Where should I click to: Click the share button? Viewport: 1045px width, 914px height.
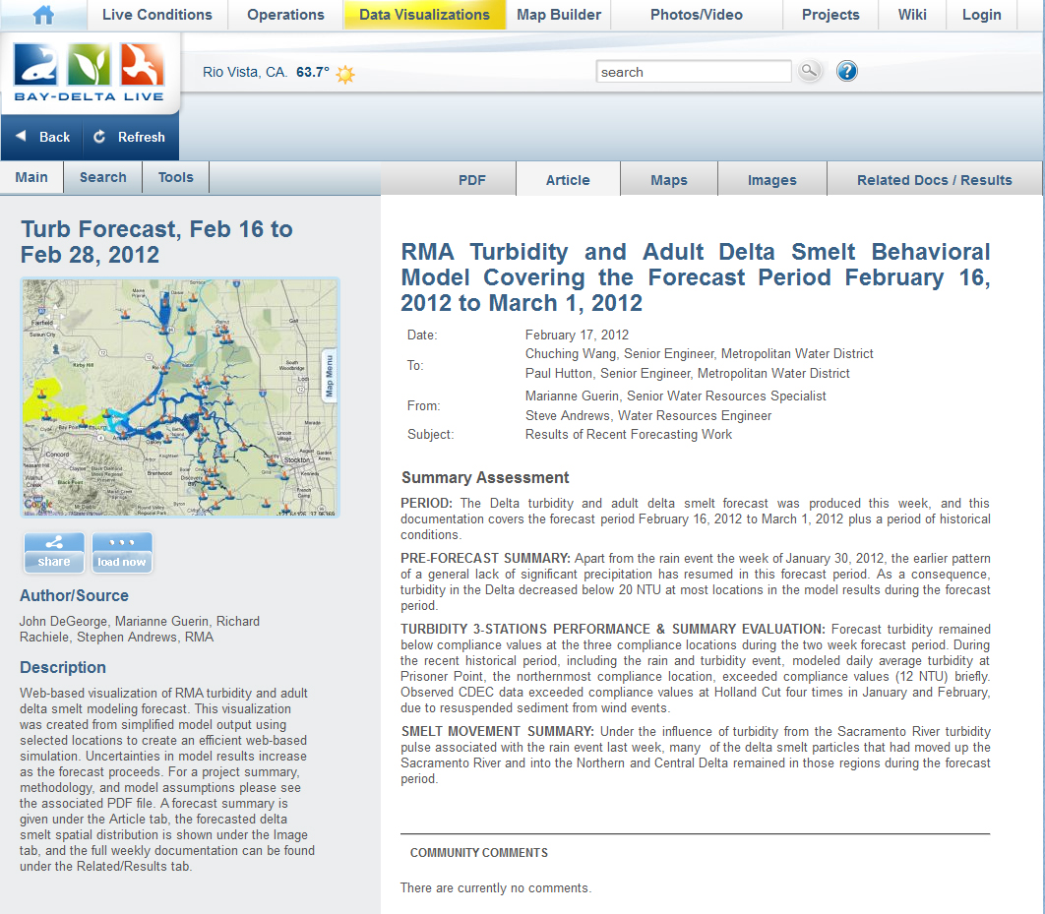click(54, 552)
